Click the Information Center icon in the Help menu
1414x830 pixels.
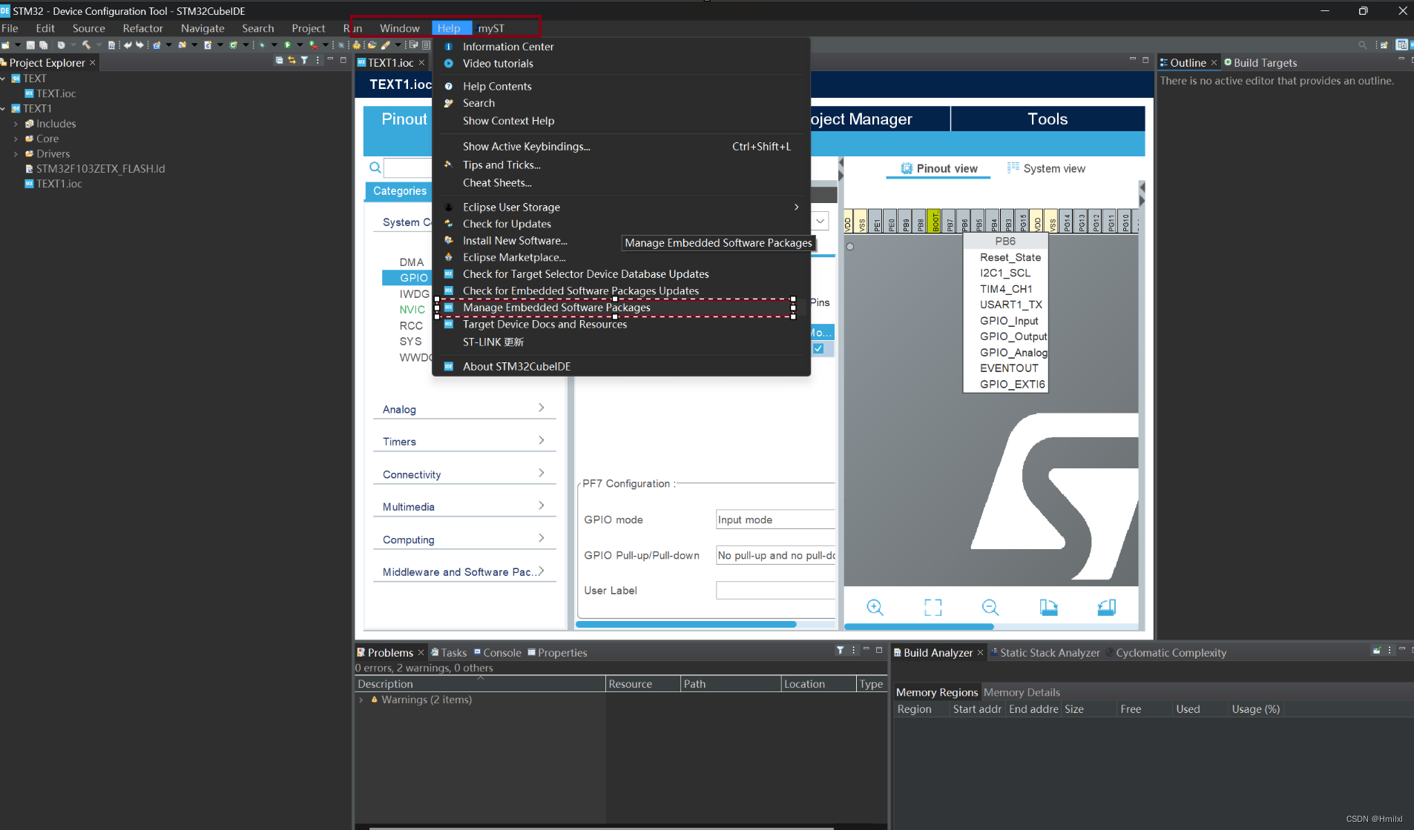tap(448, 47)
